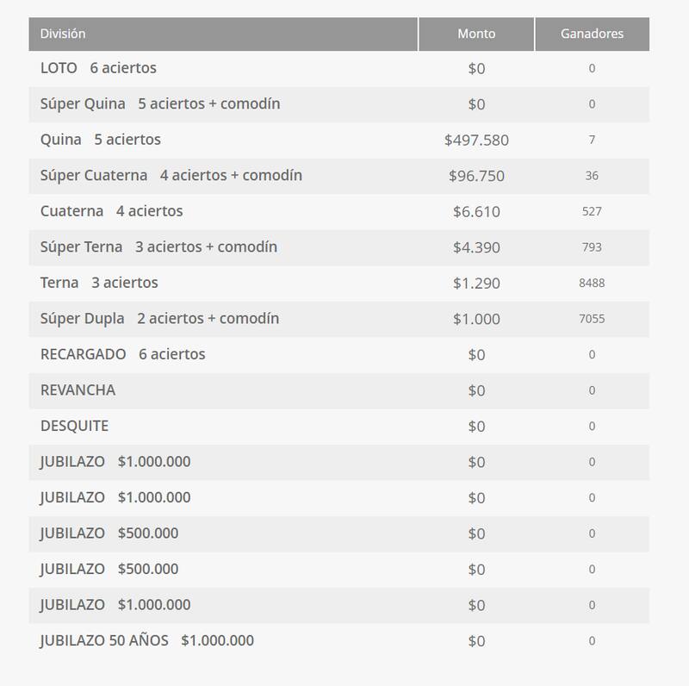Click Súper Dupla winners count 7055

pyautogui.click(x=592, y=319)
